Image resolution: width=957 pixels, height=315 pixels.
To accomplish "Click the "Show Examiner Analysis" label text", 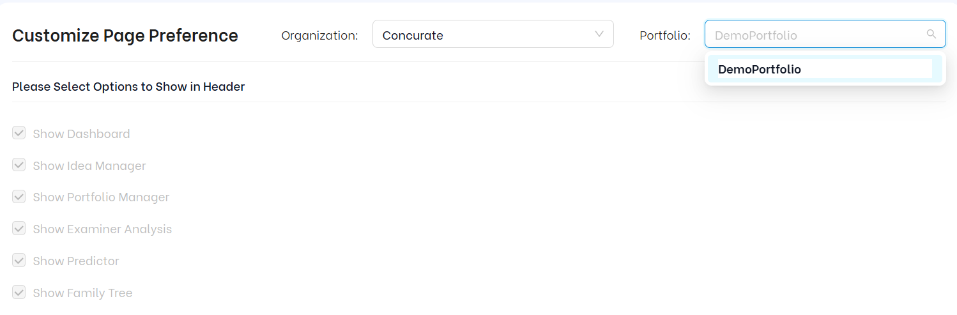I will 102,229.
